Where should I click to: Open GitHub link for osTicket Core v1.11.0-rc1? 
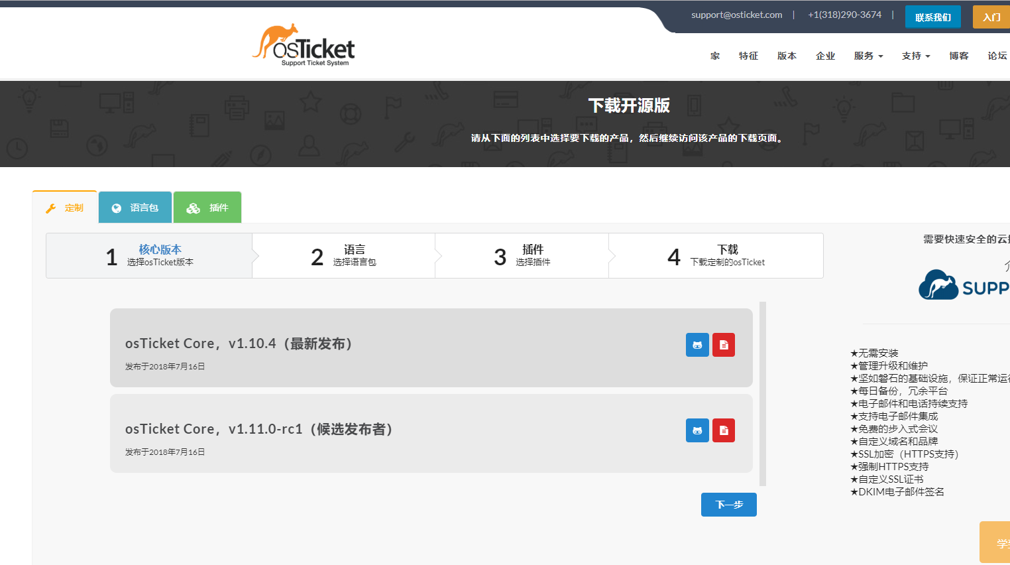(697, 430)
